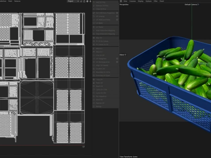This screenshot has height=158, width=211.
Task: Open the viewport Cameras menu
Action: click(132, 1)
